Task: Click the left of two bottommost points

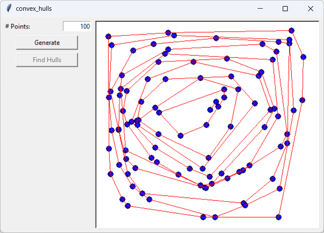Action: (203, 217)
